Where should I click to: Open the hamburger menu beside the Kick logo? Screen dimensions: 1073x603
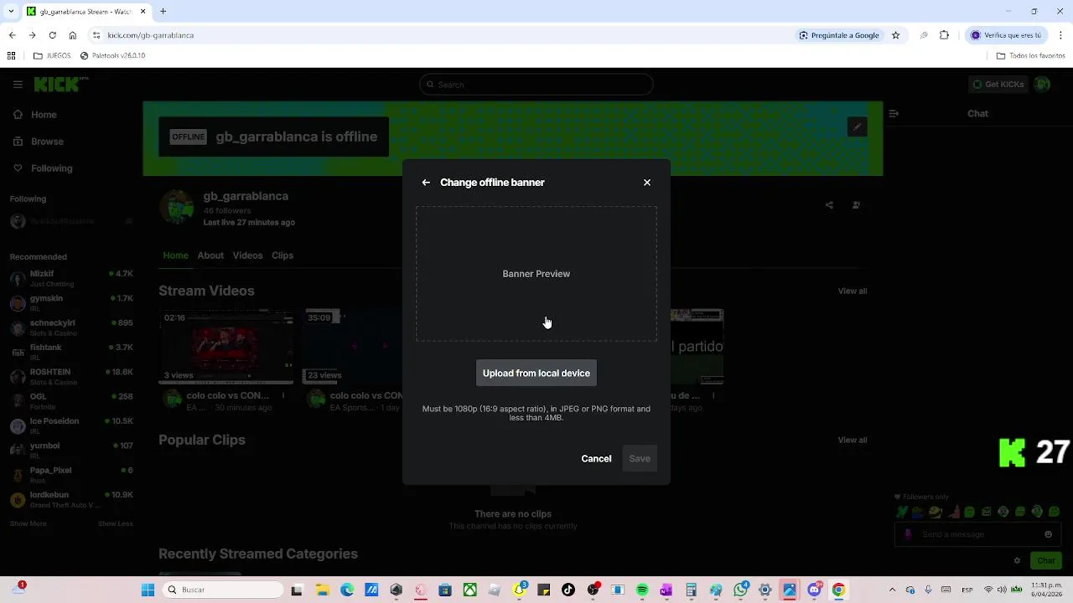18,85
